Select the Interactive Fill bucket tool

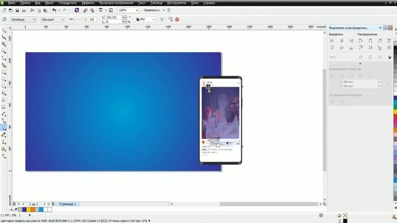[x=4, y=149]
